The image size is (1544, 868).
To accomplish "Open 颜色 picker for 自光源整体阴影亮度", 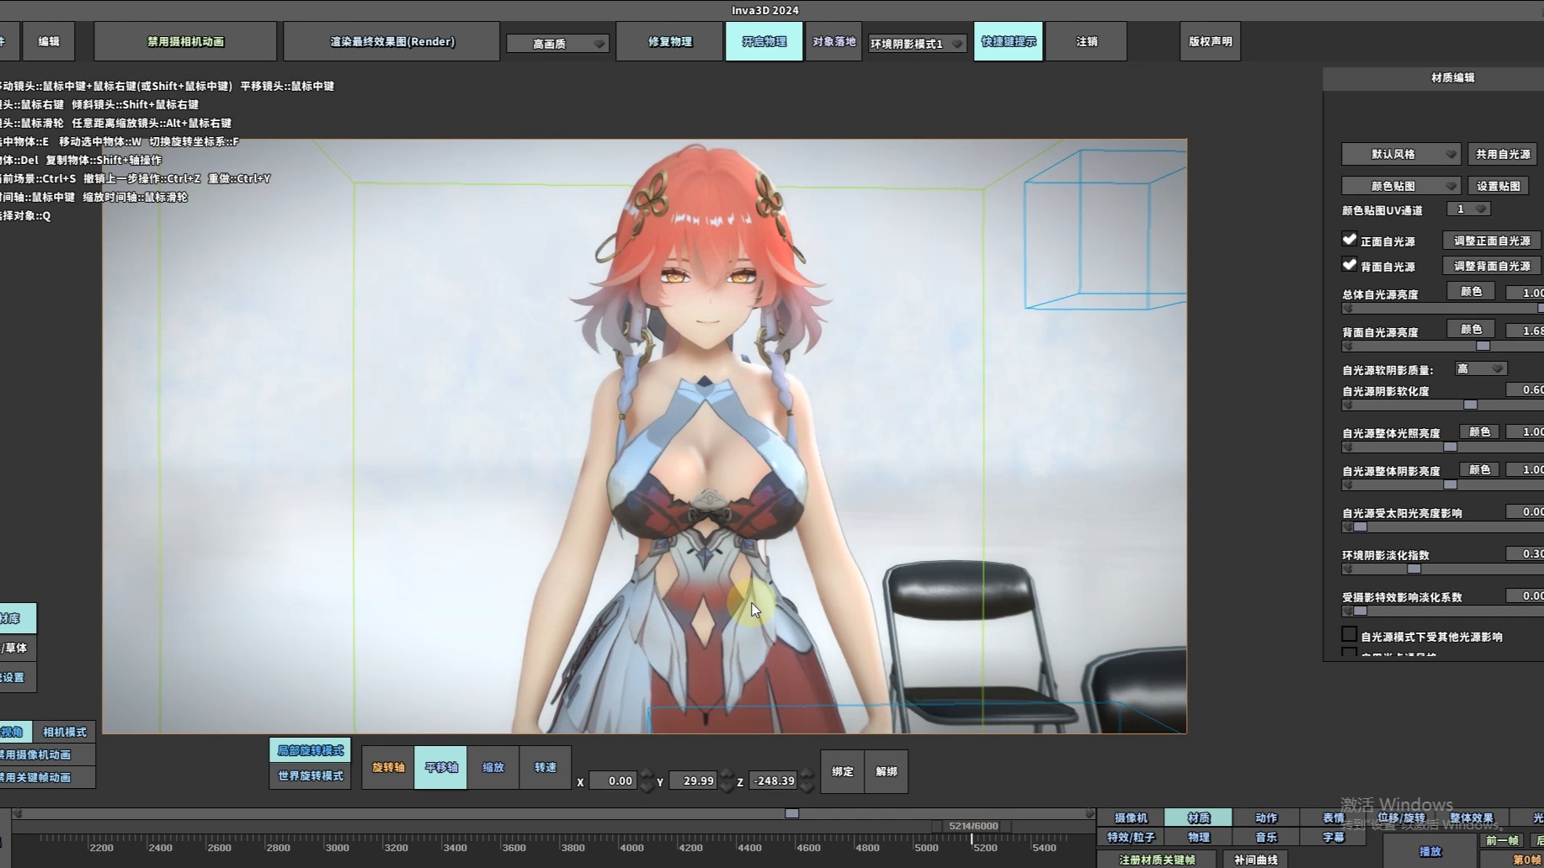I will 1479,469.
